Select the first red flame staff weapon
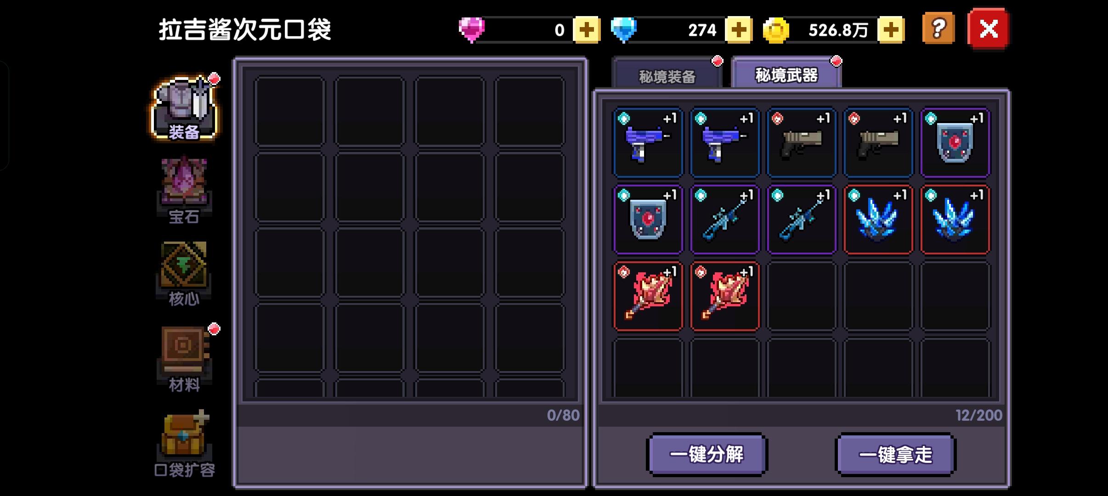Screen dimensions: 1108x496 coord(648,296)
